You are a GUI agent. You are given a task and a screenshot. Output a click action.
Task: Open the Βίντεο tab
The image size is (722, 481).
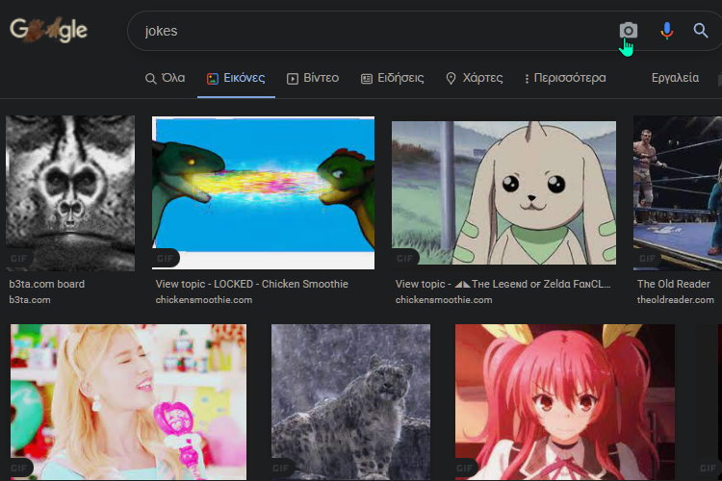[313, 78]
